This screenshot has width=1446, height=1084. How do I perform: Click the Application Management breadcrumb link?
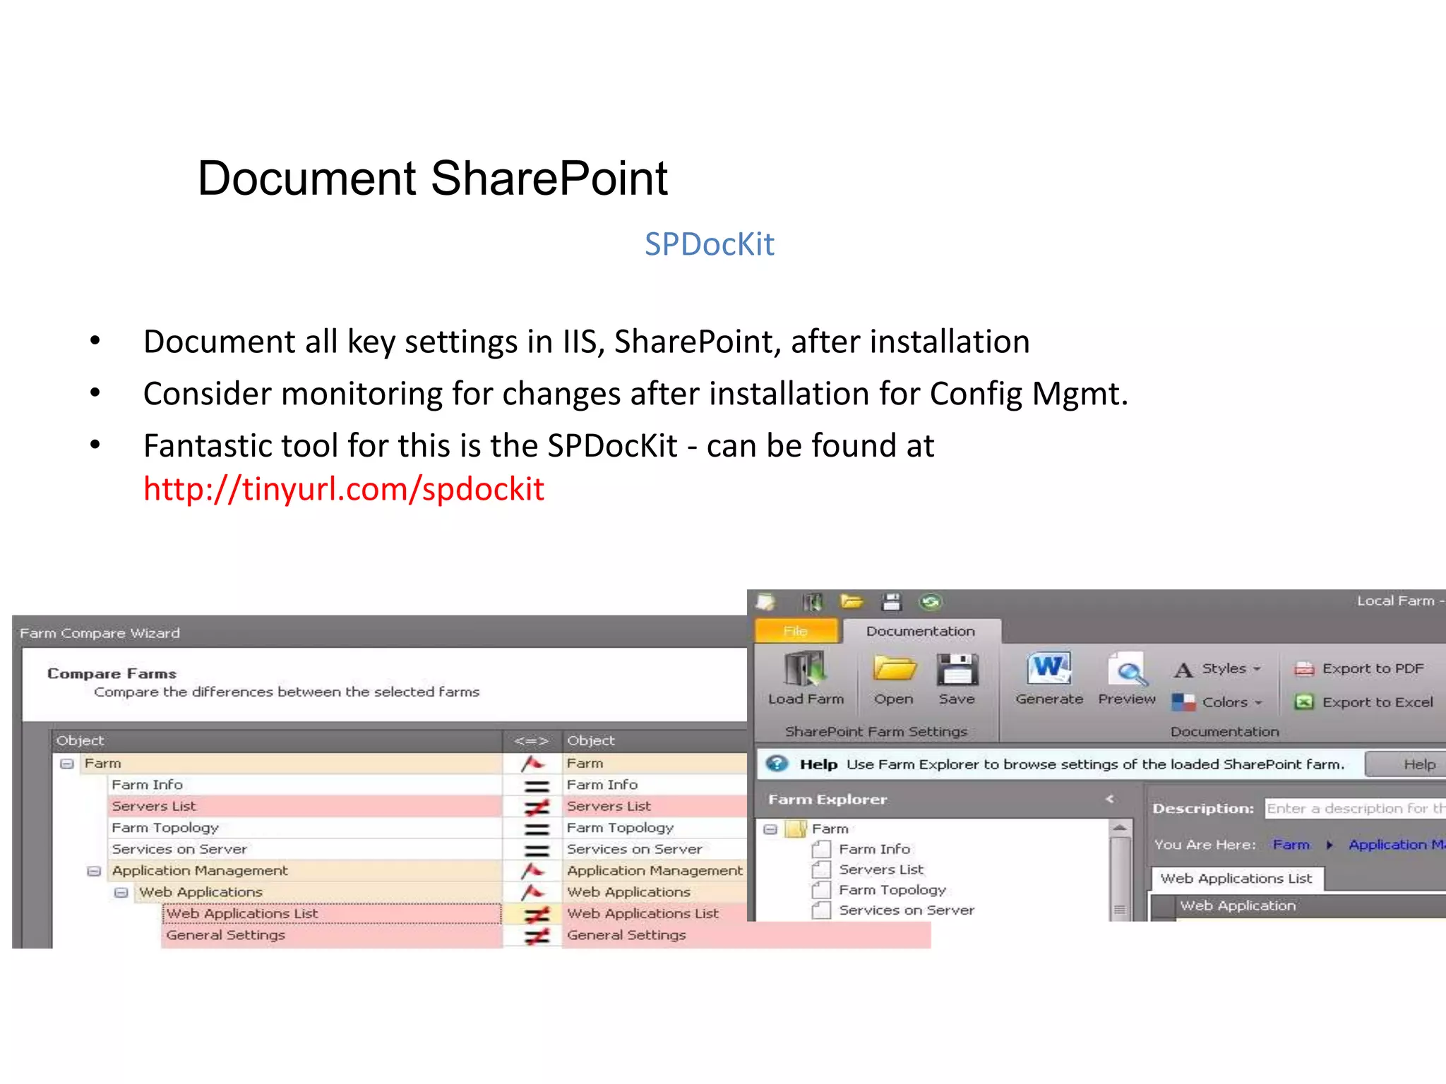coord(1397,845)
